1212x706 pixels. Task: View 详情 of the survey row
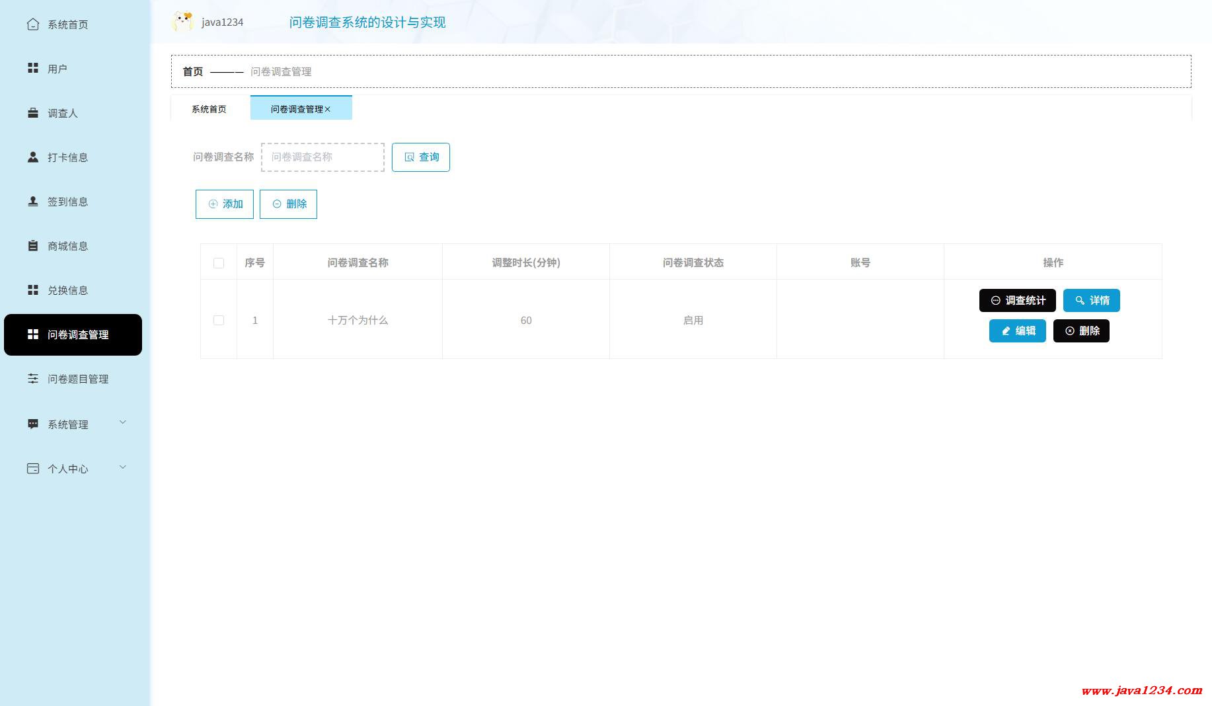(1092, 300)
